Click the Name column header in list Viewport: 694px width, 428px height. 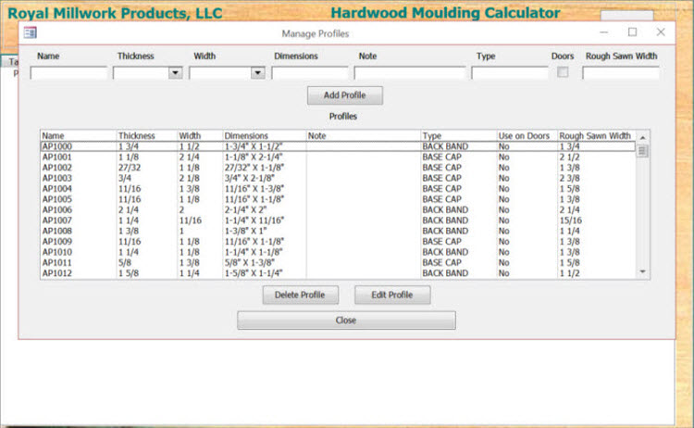[79, 135]
